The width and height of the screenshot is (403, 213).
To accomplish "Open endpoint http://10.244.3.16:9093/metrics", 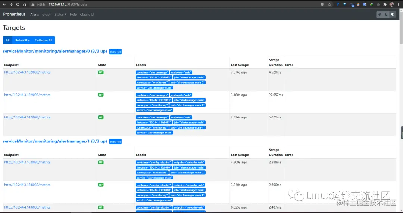I will [27, 72].
